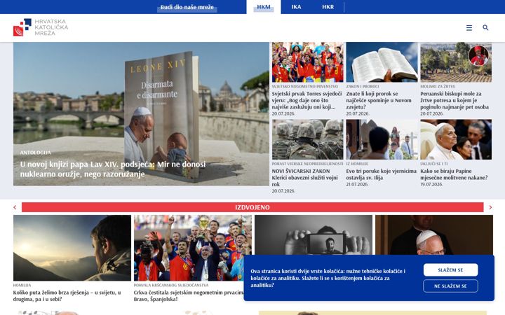Open the Peruvian field thumbnail
This screenshot has width=505, height=315.
pos(456,62)
